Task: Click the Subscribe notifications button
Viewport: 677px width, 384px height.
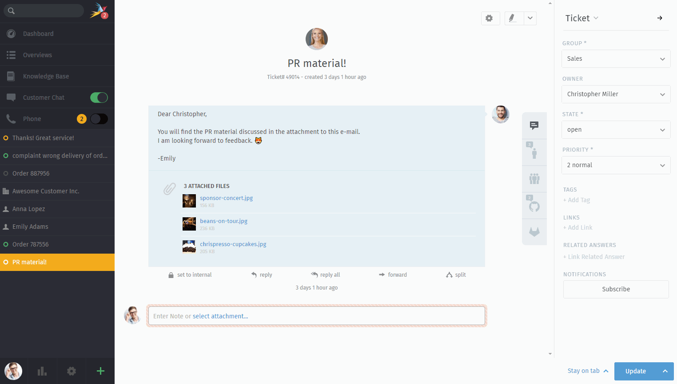Action: (x=616, y=289)
